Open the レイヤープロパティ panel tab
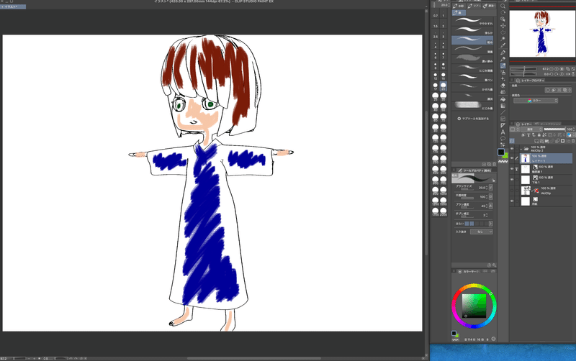This screenshot has width=576, height=361. (x=530, y=81)
